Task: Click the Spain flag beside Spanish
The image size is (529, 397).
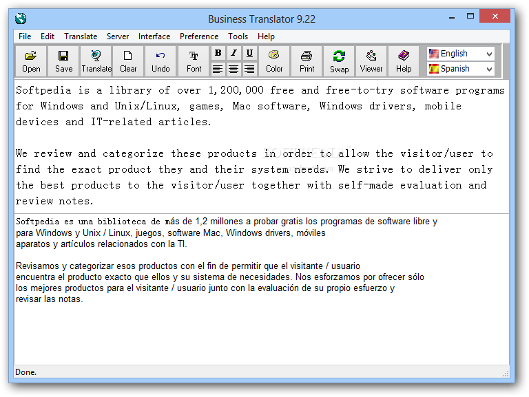Action: tap(433, 69)
